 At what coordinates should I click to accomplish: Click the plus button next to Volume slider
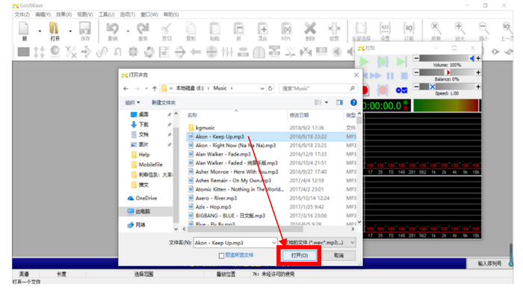[x=478, y=58]
